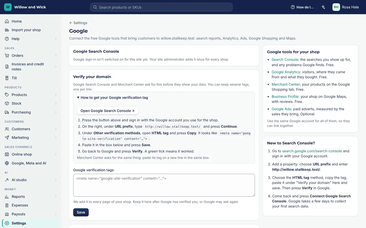Go back to Settings link
This screenshot has height=228, width=366.
78,23
